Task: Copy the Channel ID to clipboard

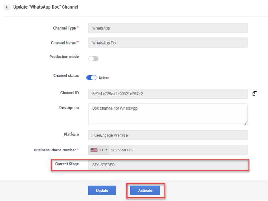Action: pyautogui.click(x=255, y=94)
